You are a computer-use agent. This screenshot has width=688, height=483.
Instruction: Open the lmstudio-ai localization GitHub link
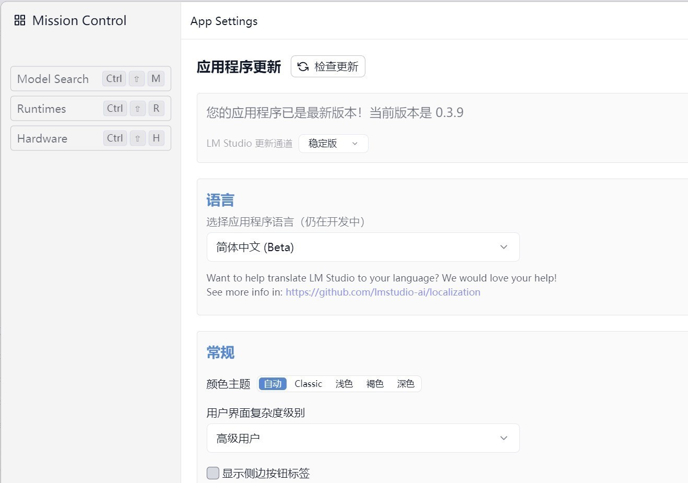383,292
